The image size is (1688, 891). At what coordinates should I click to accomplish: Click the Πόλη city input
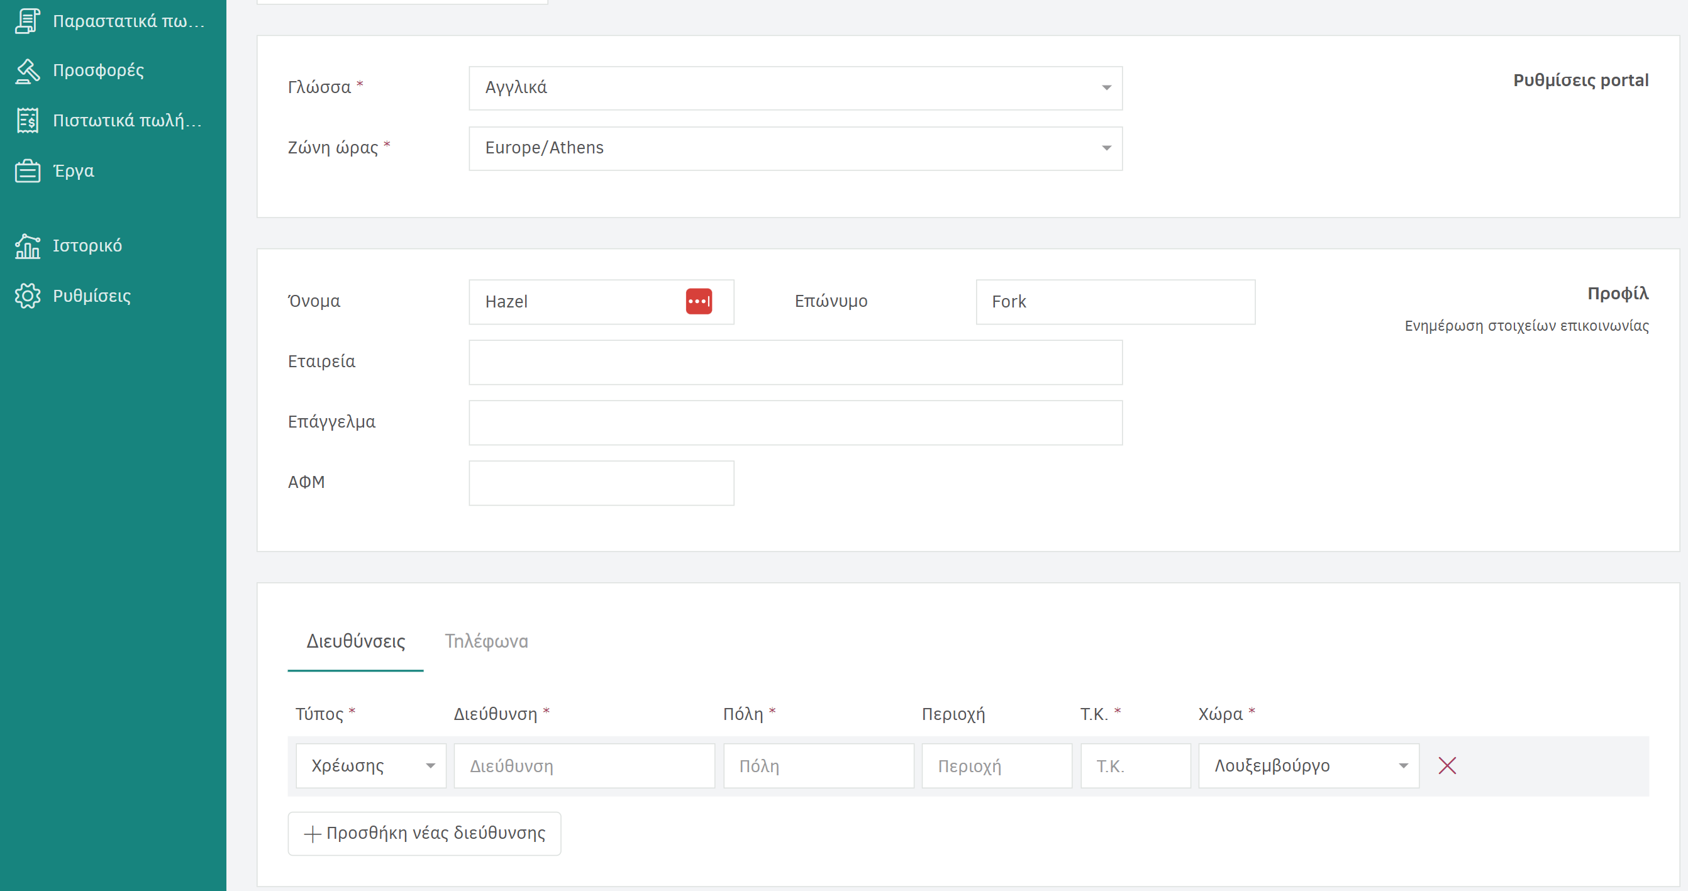pos(818,766)
